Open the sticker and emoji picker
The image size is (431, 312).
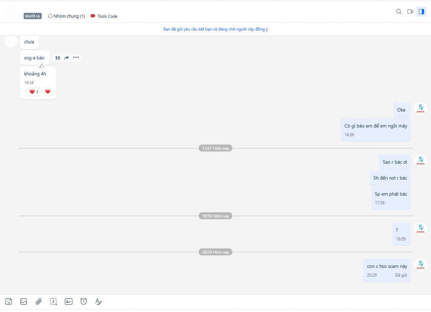pos(8,301)
